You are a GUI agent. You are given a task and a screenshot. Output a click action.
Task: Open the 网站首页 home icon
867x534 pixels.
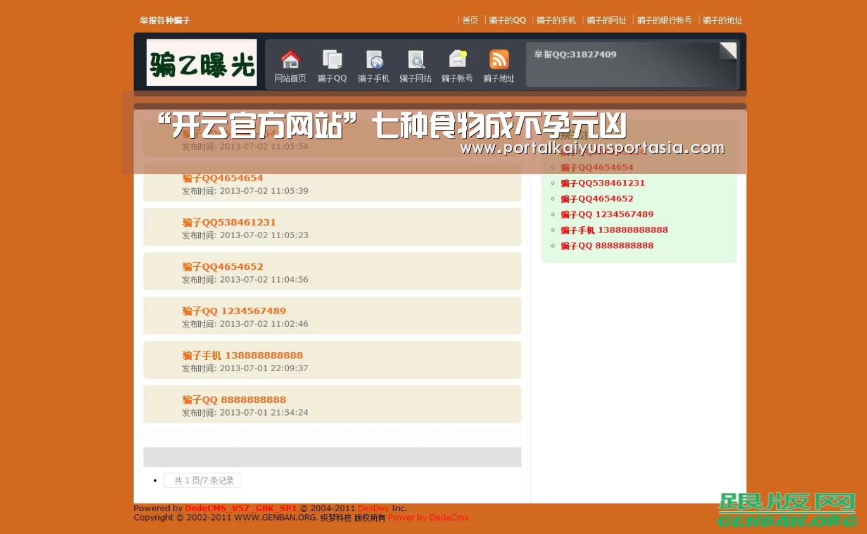(290, 60)
